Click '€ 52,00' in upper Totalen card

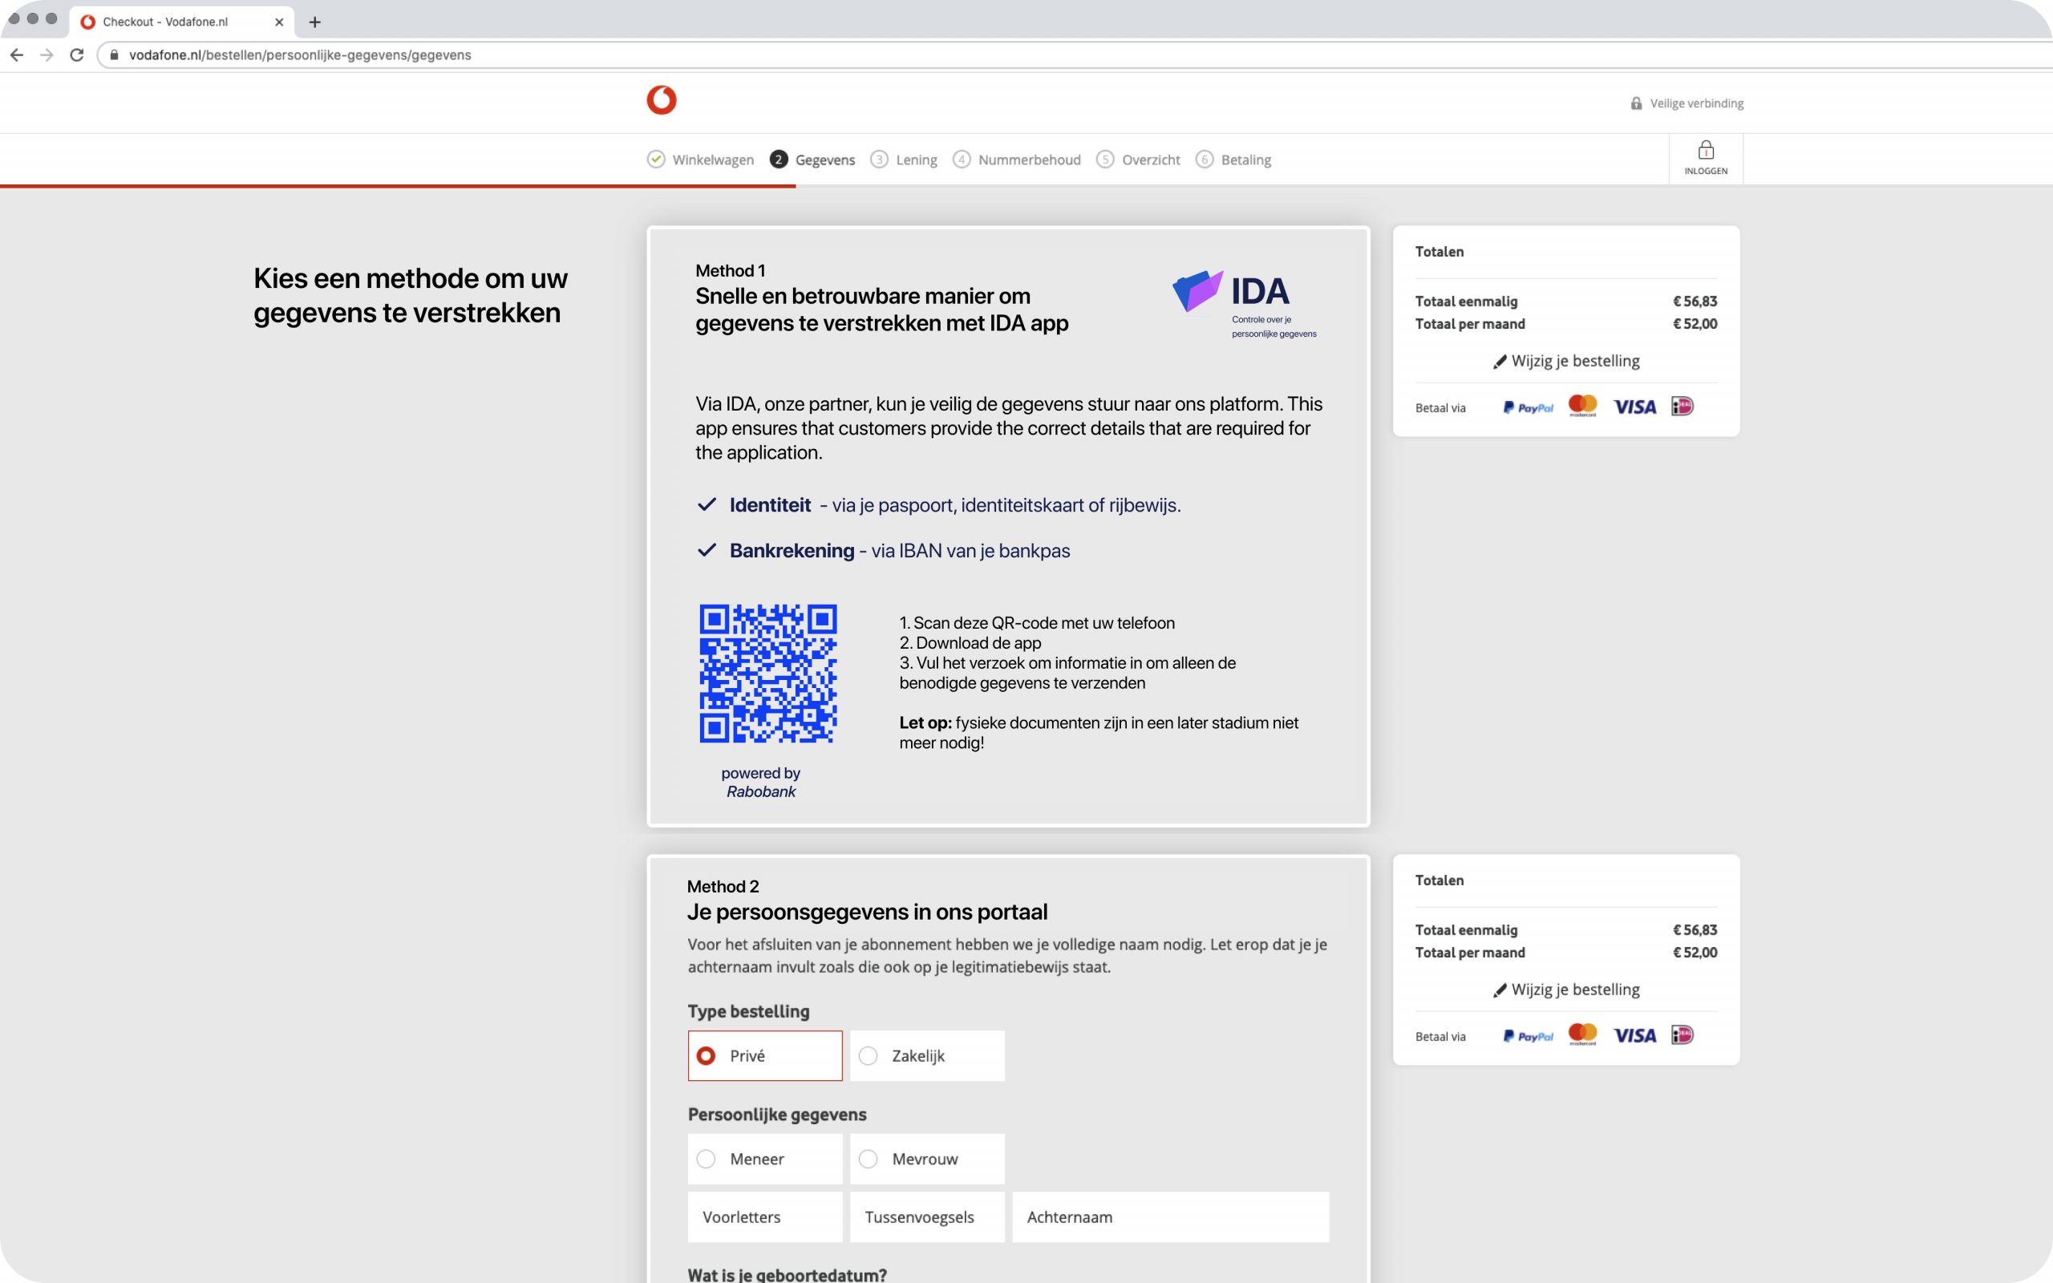(x=1695, y=323)
